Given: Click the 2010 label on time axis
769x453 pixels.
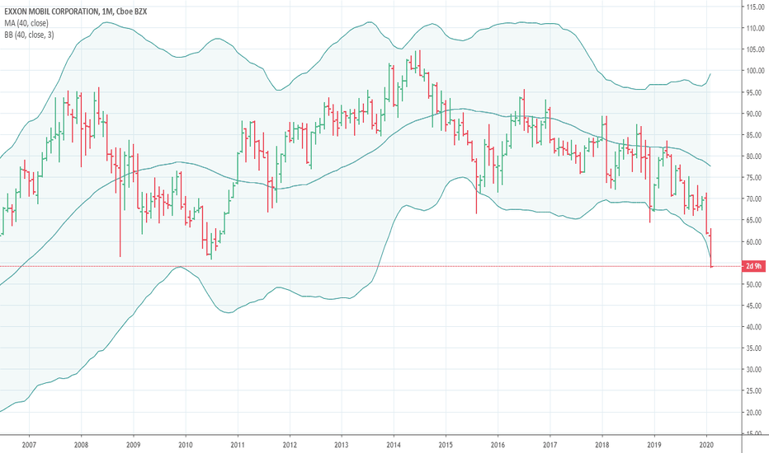Looking at the screenshot, I should [186, 445].
